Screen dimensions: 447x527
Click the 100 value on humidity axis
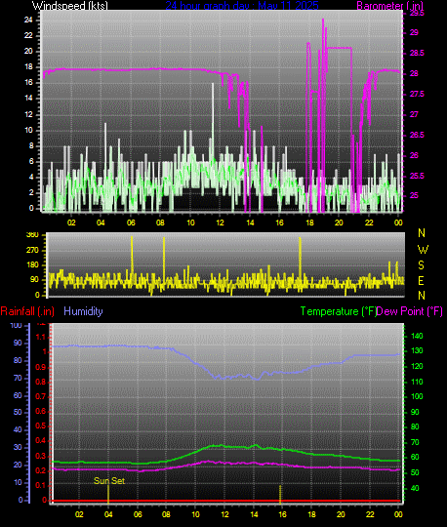(x=17, y=325)
